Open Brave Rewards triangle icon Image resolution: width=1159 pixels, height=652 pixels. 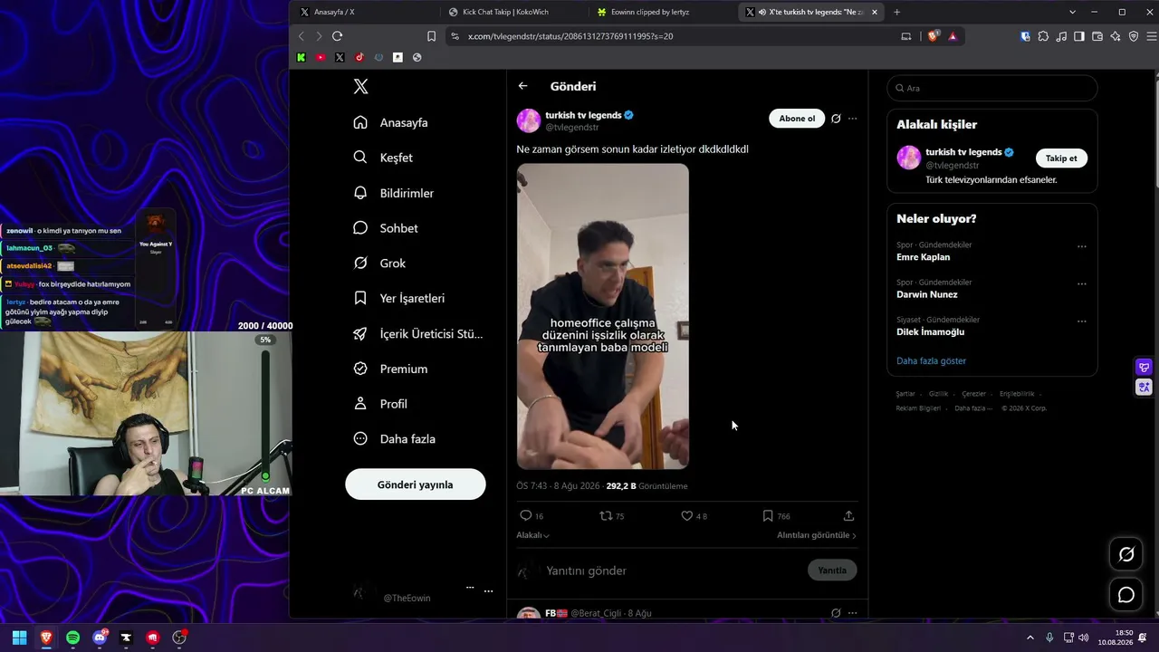tap(952, 36)
